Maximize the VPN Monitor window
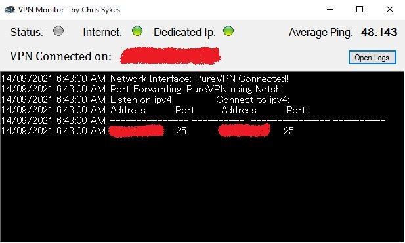 coord(360,10)
